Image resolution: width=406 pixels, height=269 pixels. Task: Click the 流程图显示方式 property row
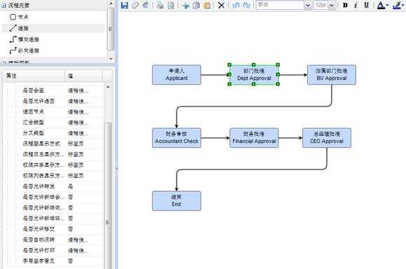53,144
